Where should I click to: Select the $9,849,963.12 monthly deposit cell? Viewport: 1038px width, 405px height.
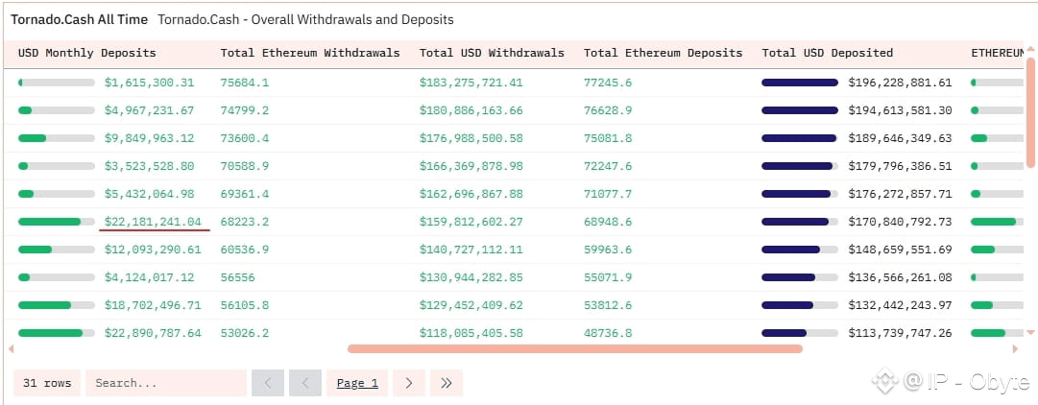click(x=150, y=138)
